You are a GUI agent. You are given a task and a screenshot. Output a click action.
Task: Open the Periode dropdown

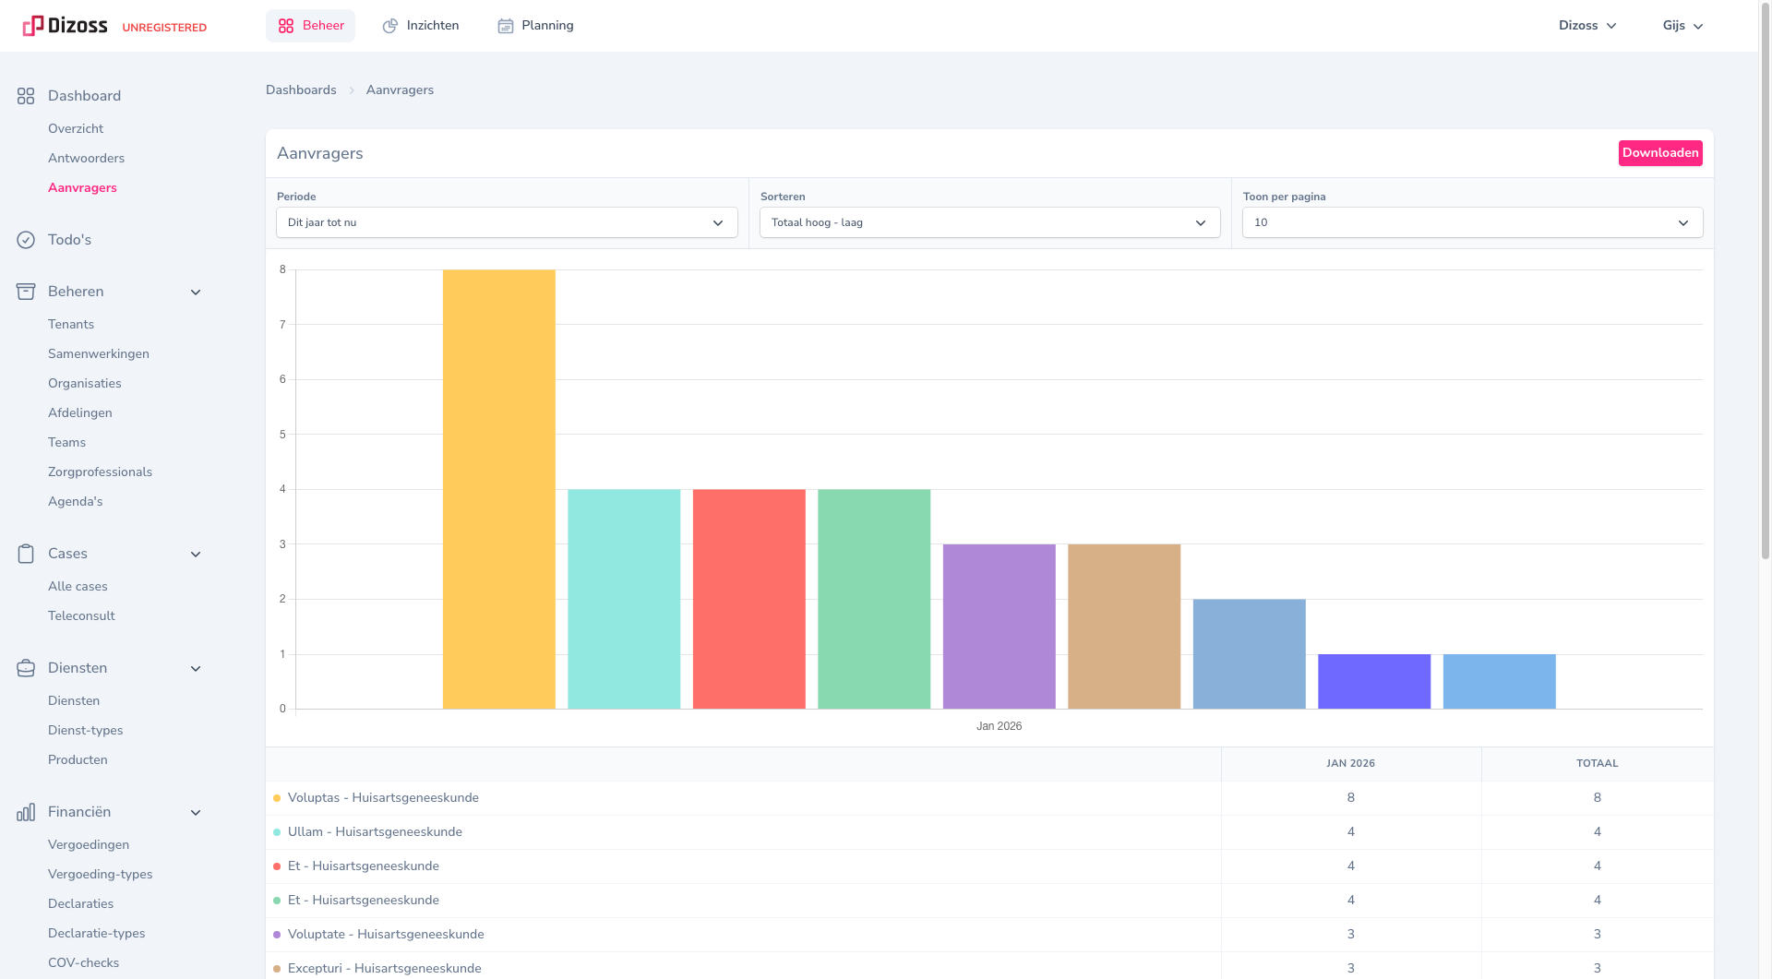(507, 222)
